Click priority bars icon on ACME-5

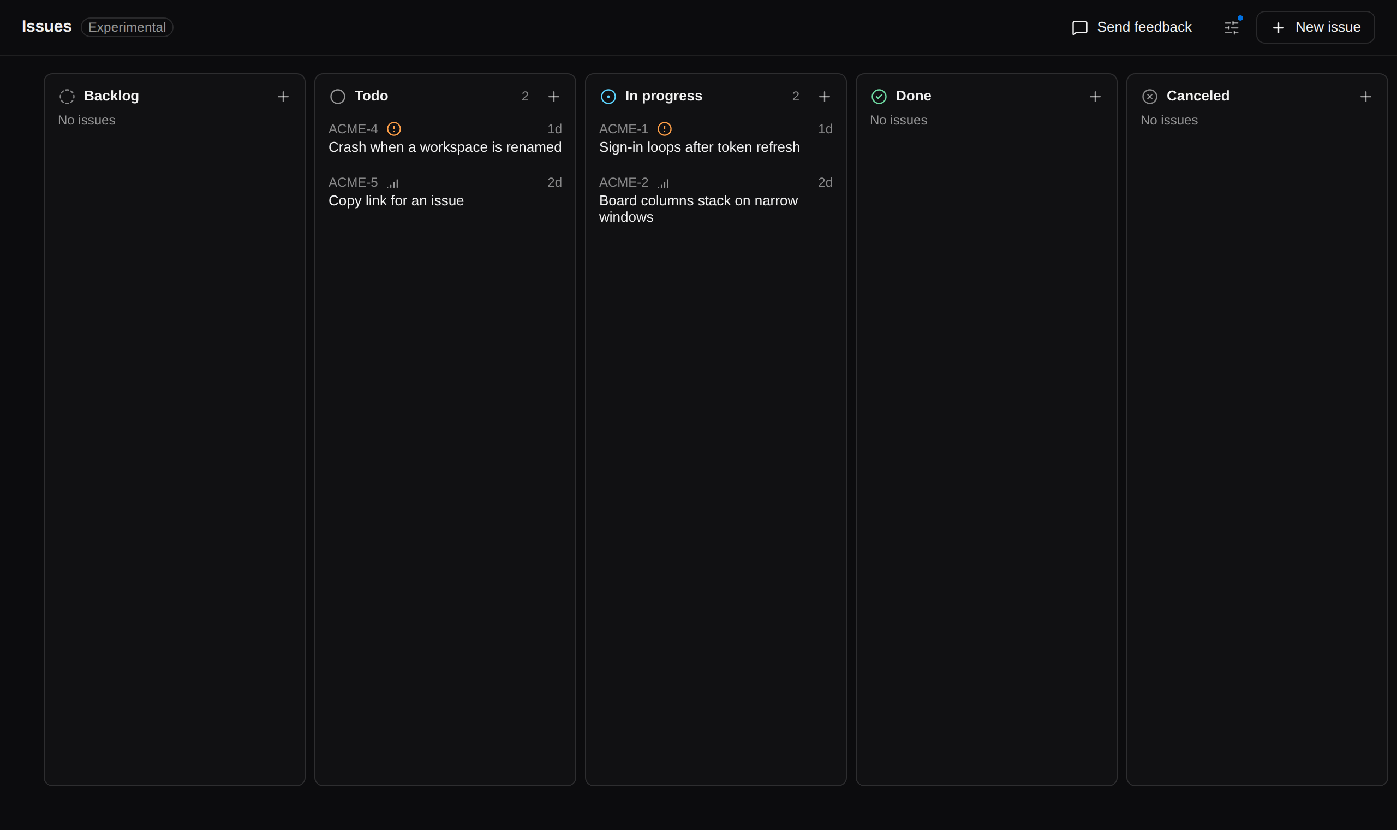click(x=393, y=183)
